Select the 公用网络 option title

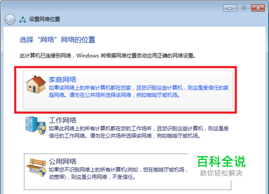point(62,161)
